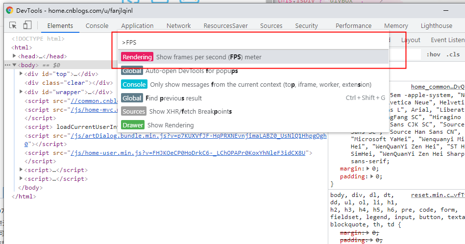Open the home_common stylesheet link

point(438,87)
